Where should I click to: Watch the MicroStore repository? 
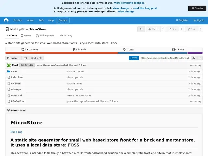pos(153,29)
